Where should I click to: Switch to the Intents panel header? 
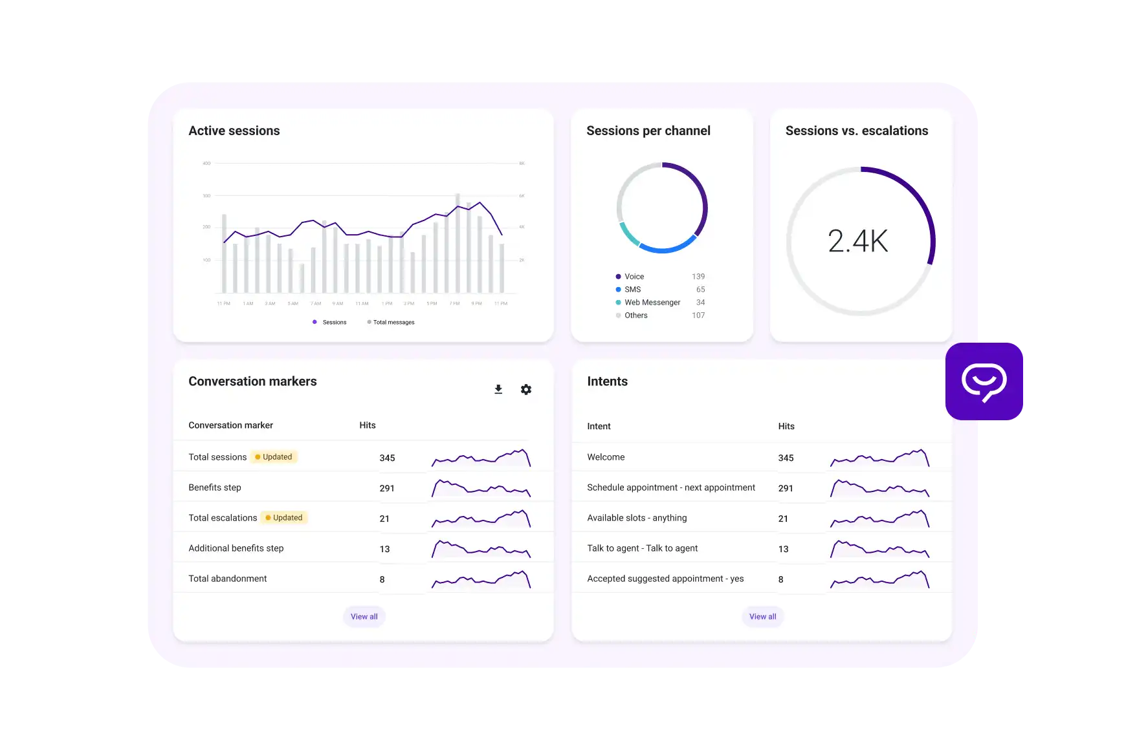(x=606, y=381)
